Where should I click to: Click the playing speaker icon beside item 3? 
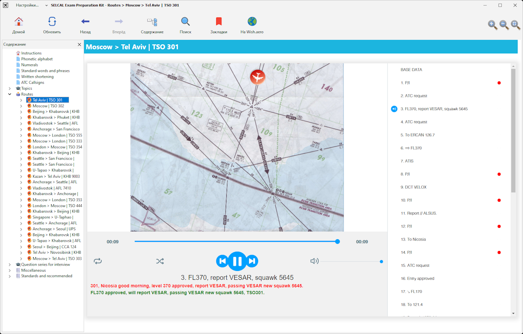394,109
